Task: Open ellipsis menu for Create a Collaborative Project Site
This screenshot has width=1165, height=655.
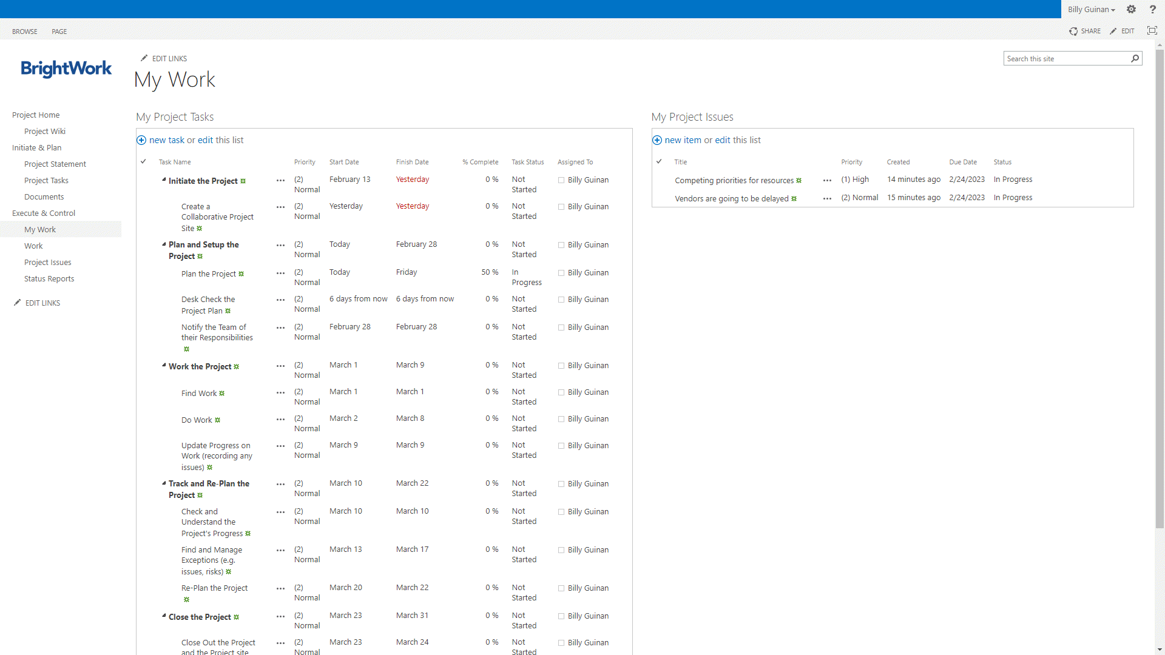Action: tap(280, 207)
